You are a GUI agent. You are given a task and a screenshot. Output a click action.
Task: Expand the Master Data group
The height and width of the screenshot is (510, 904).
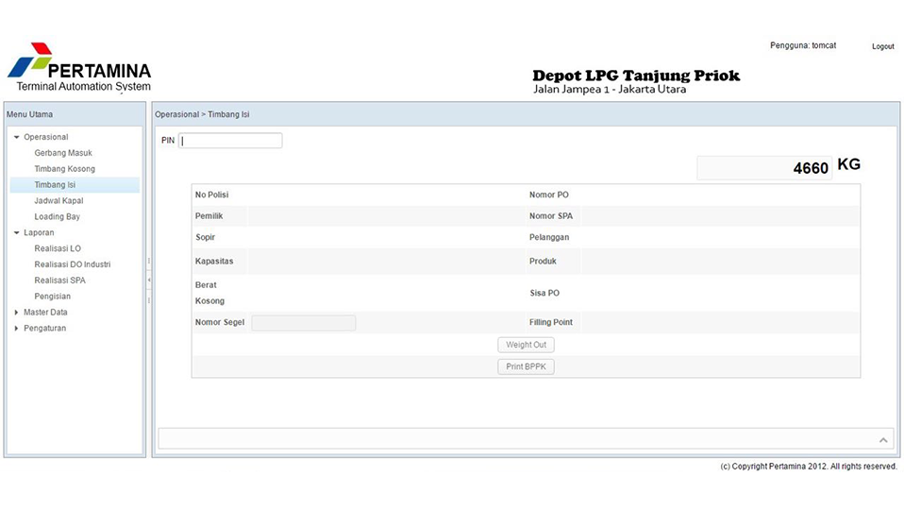17,313
